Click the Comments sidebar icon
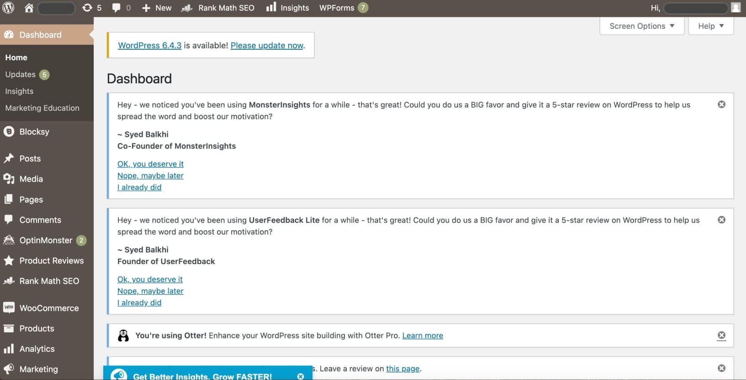The height and width of the screenshot is (380, 746). 9,219
